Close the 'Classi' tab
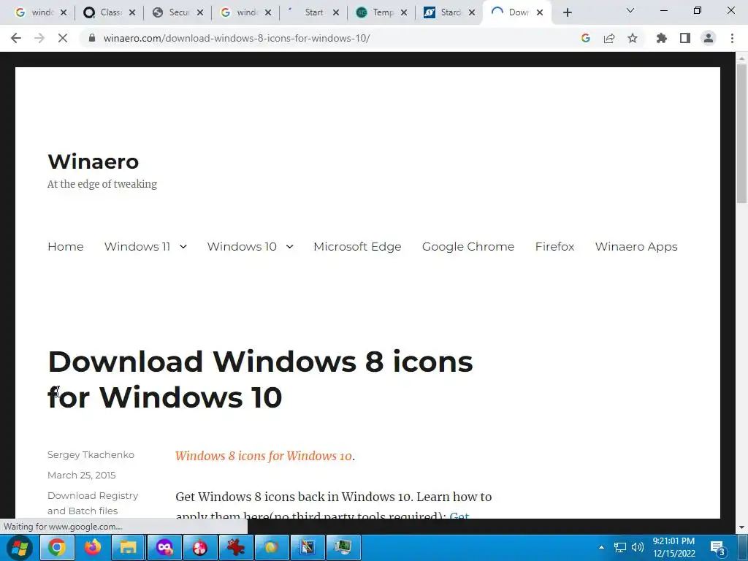748x561 pixels. point(132,13)
